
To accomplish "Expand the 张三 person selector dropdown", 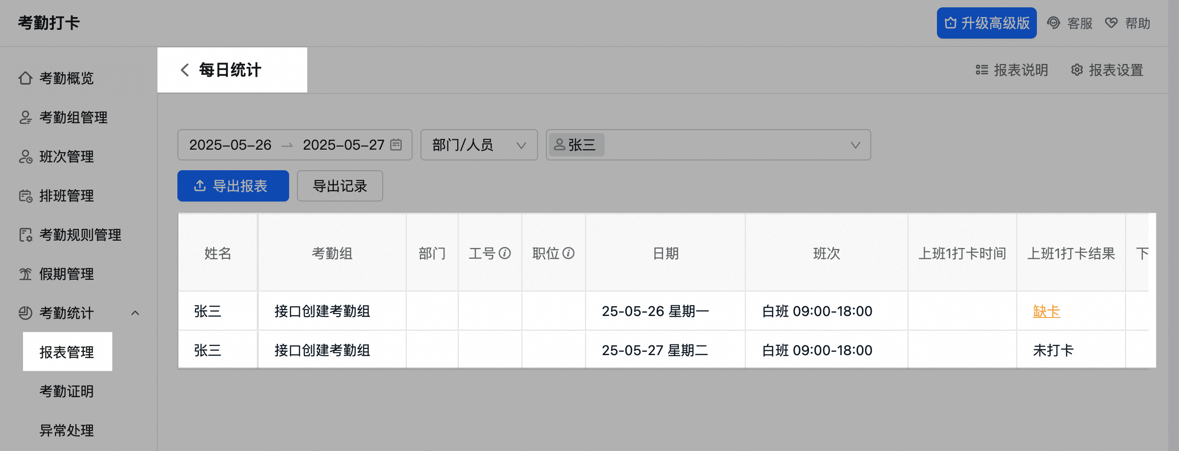I will [855, 145].
